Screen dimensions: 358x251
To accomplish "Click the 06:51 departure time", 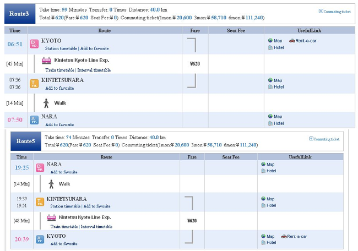I will [15, 44].
